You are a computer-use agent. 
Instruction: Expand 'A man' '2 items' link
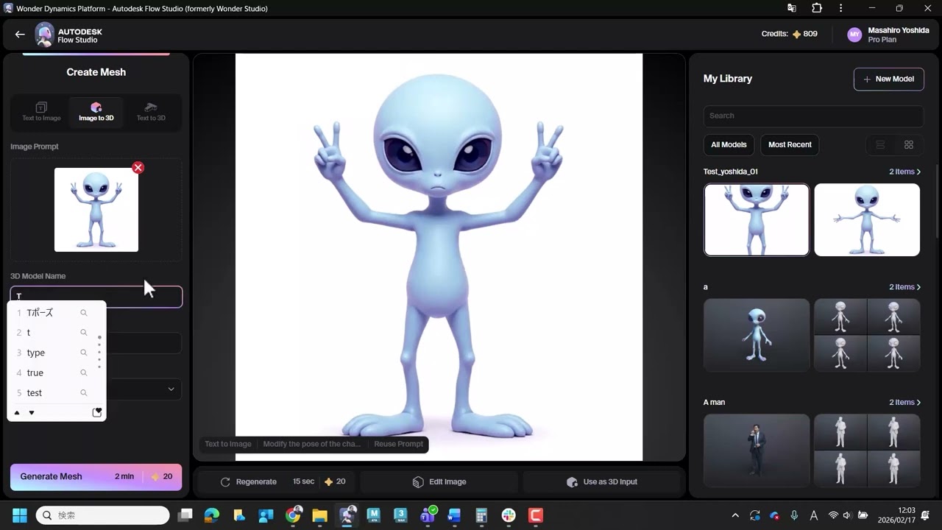click(x=904, y=403)
